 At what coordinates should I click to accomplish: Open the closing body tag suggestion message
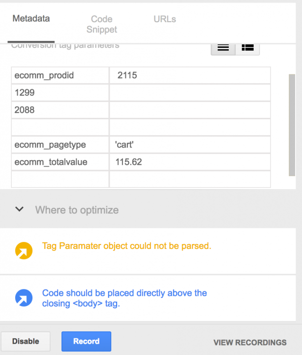(x=124, y=298)
